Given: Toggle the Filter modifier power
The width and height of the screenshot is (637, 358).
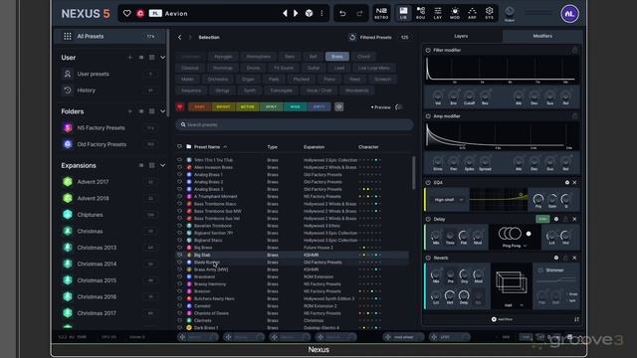Looking at the screenshot, I should pos(428,51).
